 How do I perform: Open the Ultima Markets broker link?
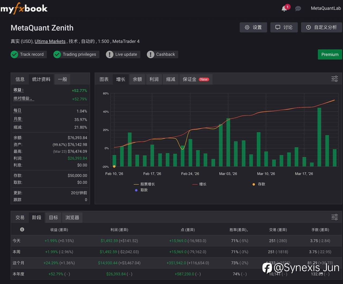click(x=50, y=41)
